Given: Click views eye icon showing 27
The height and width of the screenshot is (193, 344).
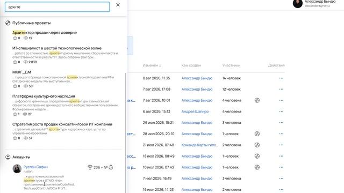Looking at the screenshot, I should 25,114.
